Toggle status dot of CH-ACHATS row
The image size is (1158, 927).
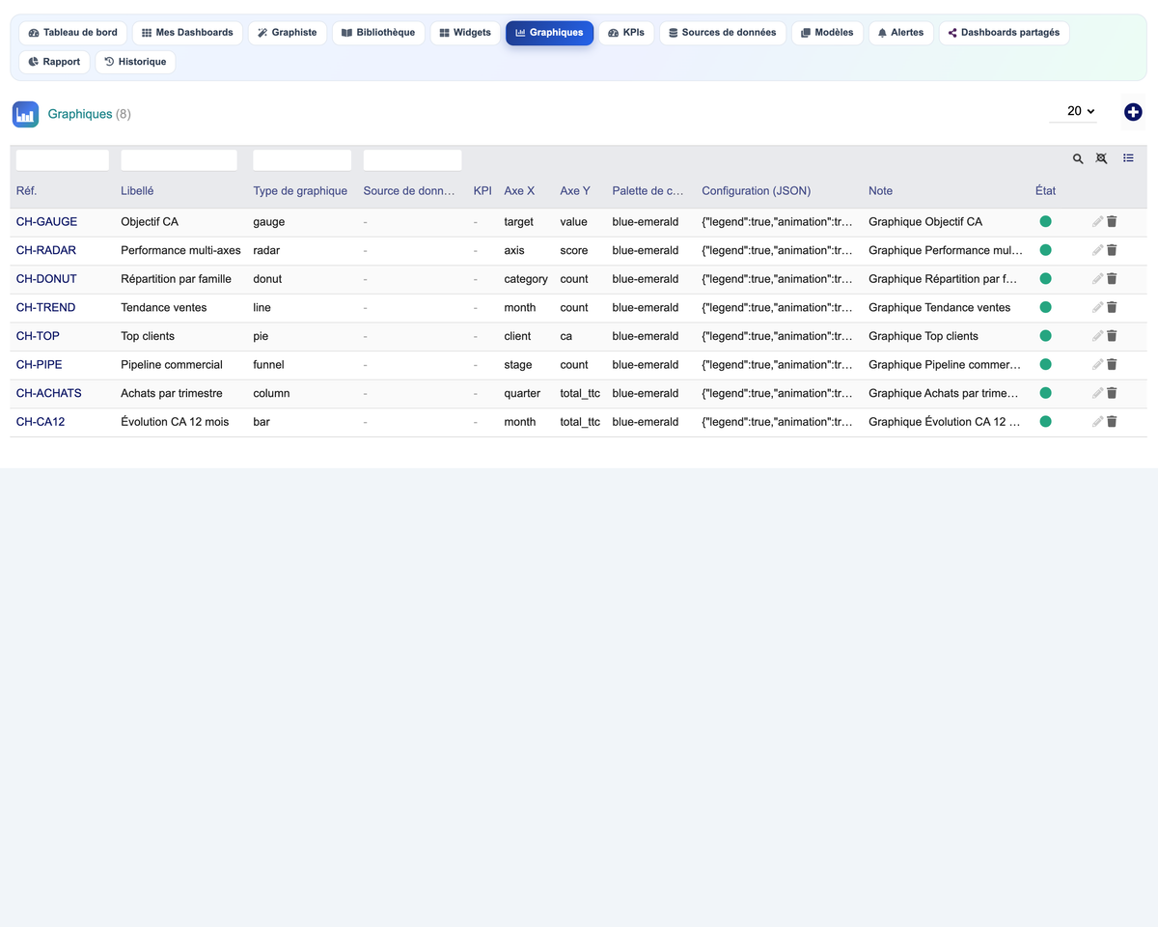tap(1045, 394)
